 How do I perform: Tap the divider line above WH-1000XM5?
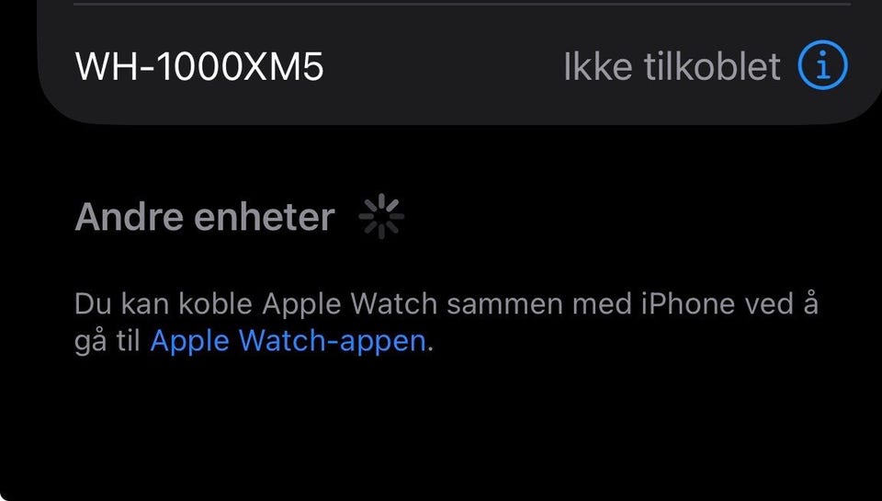coord(461,4)
